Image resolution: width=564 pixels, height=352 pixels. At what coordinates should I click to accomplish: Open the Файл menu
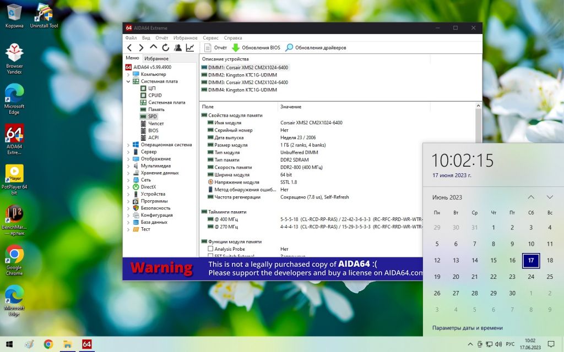(131, 38)
